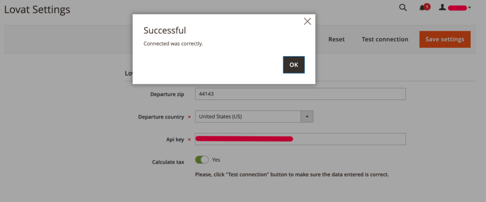Click Test connection
The height and width of the screenshot is (202, 486).
point(385,40)
